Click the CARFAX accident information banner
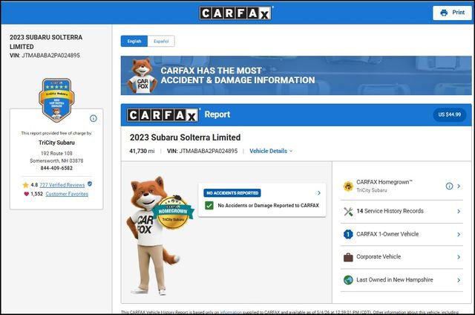475x315 pixels. coord(296,76)
